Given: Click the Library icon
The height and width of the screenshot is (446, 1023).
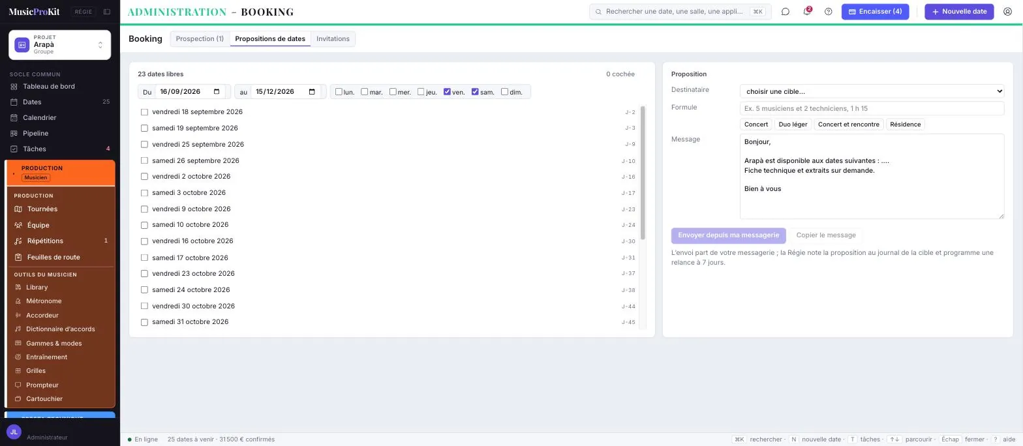Looking at the screenshot, I should tap(18, 288).
